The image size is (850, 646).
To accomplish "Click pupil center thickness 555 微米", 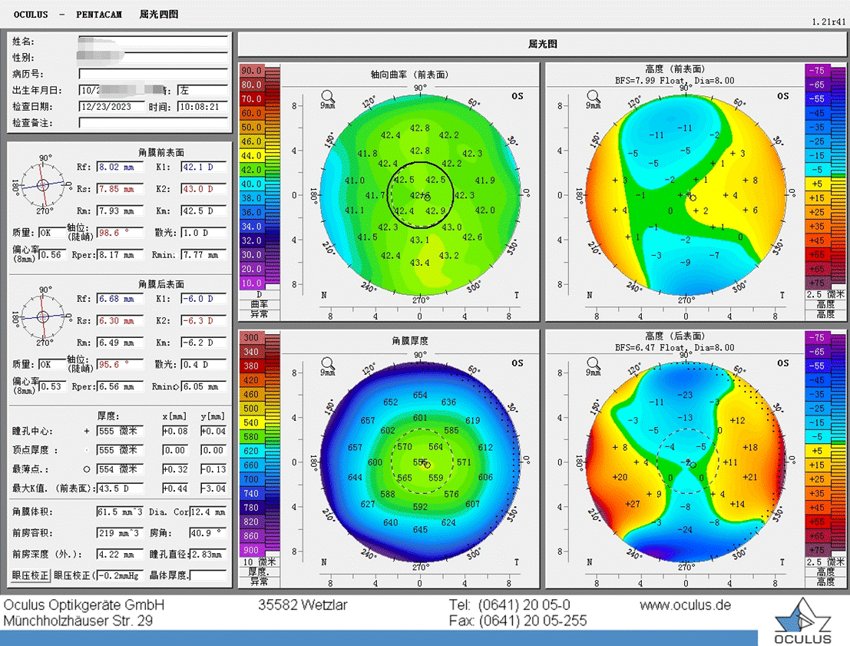I will (120, 431).
